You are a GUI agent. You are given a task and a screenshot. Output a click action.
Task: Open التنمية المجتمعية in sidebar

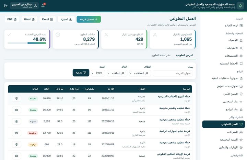(224, 140)
